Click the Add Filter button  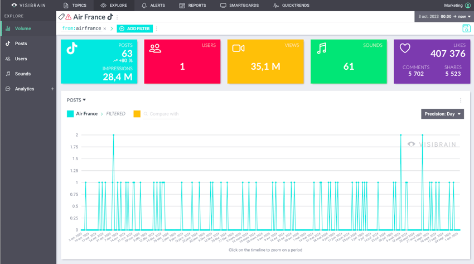pyautogui.click(x=135, y=28)
